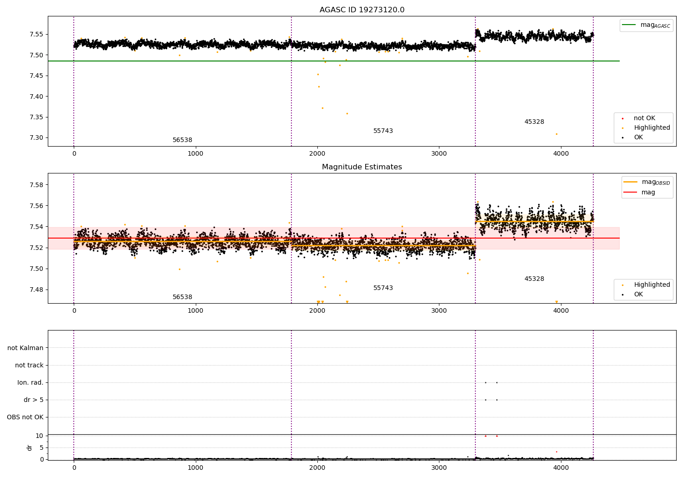
Task: Click the 'not track' axis label
Action: (x=29, y=366)
